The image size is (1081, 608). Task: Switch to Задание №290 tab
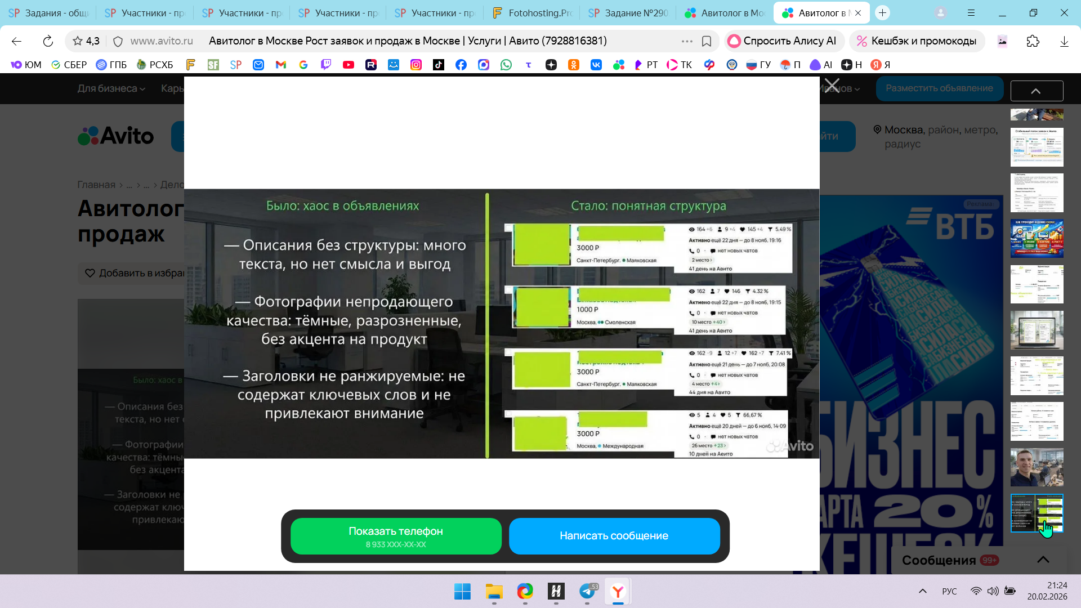[628, 13]
